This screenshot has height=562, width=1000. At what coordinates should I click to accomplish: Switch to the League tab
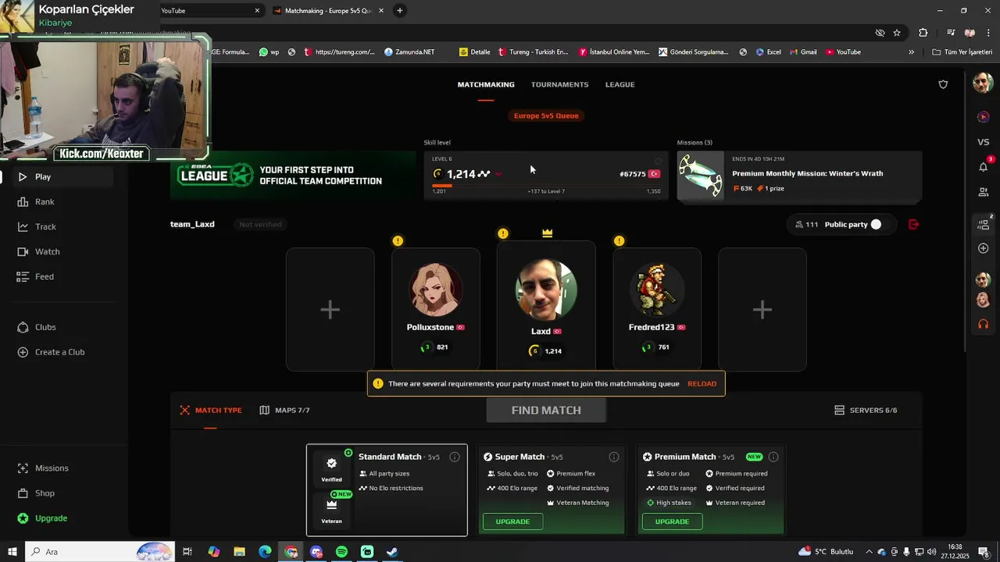620,84
